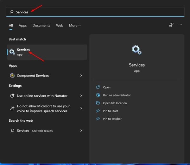Image resolution: width=190 pixels, height=165 pixels.
Task: Click the speech services voice icon
Action: [12, 108]
